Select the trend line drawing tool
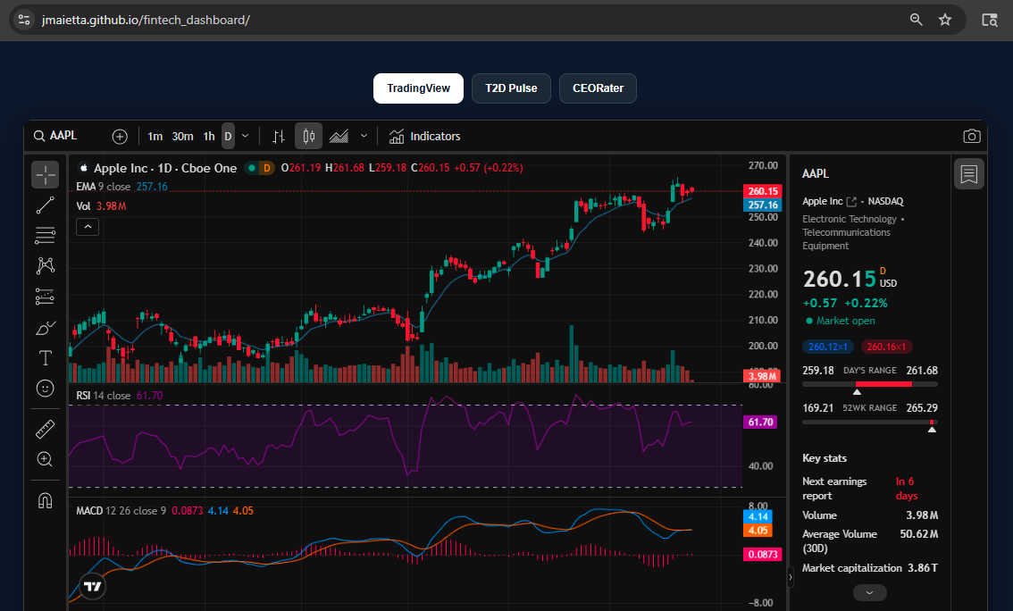This screenshot has width=1013, height=611. pyautogui.click(x=46, y=205)
